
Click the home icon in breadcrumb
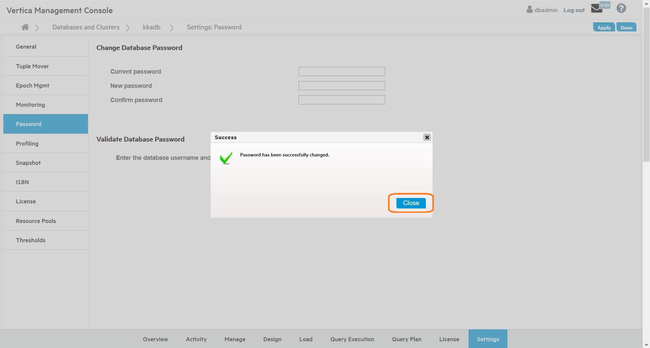click(25, 27)
